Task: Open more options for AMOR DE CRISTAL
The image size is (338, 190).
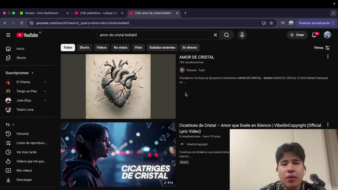Action: coord(328,56)
